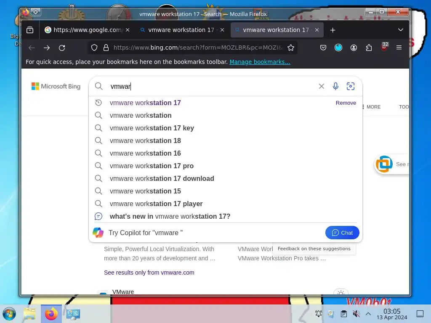Pick suggestion vmware workstation 15
431x323 pixels.
click(226, 191)
